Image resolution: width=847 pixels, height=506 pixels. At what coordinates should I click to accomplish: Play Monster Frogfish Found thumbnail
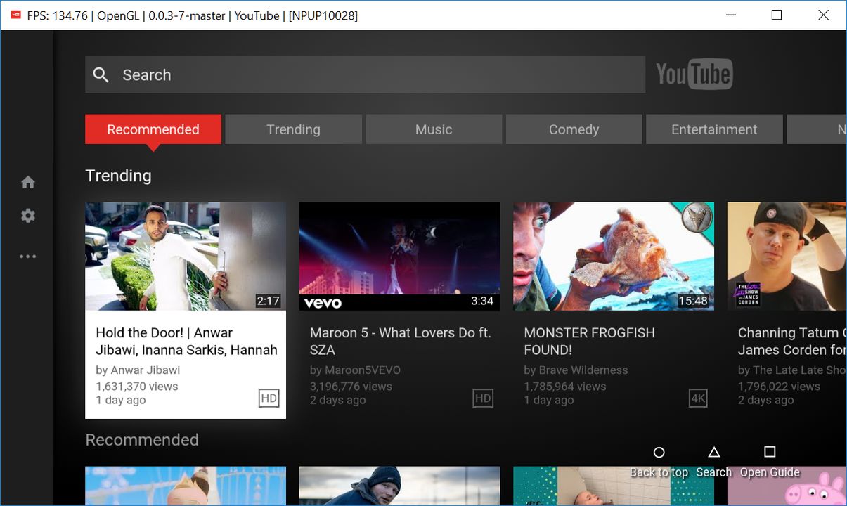point(614,257)
